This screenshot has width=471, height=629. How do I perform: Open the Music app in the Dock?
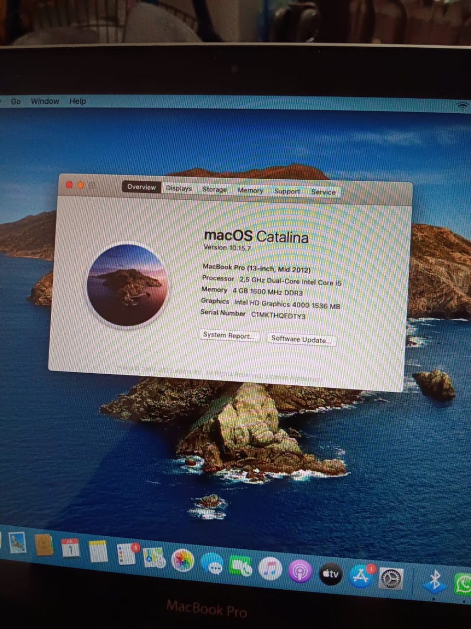[x=270, y=569]
